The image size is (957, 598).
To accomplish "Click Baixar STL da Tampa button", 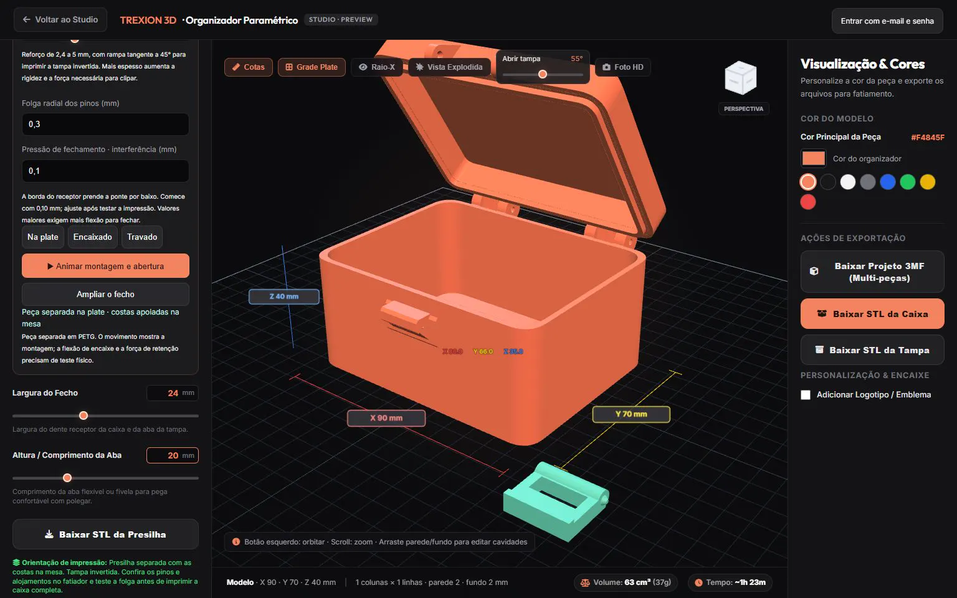I will click(872, 350).
